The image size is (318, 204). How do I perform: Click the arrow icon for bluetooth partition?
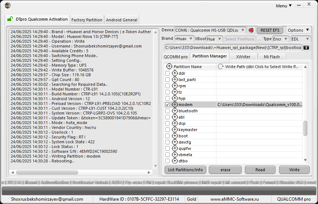(174, 111)
